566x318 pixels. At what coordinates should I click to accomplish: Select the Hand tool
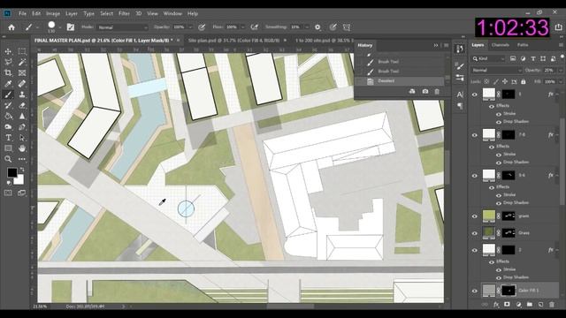(x=22, y=148)
